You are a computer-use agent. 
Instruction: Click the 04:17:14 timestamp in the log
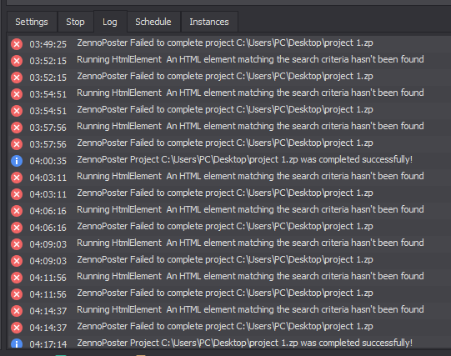[x=48, y=344]
